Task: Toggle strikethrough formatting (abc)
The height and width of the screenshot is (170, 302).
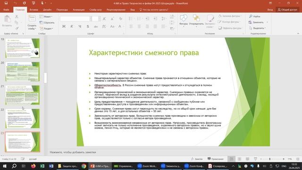Action: click(96, 26)
